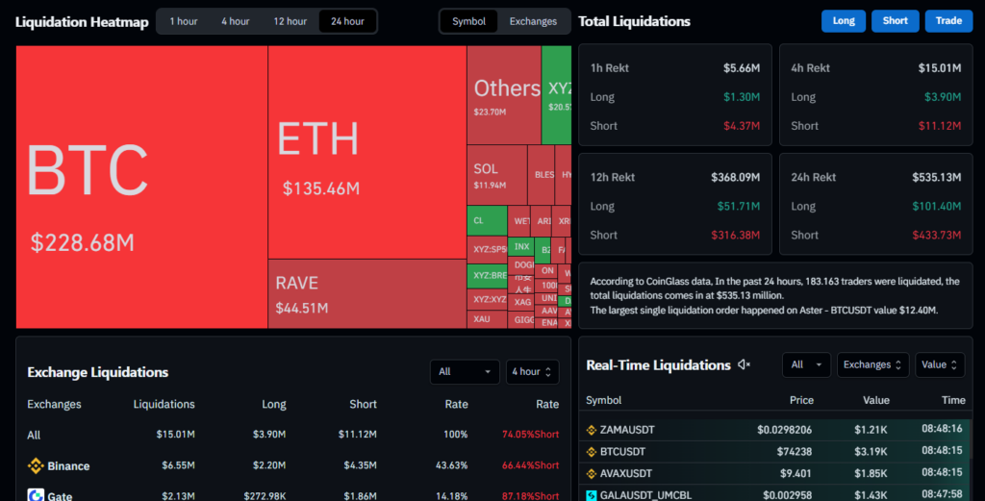The image size is (985, 501).
Task: Select the 24 hour heatmap timeframe
Action: click(347, 21)
